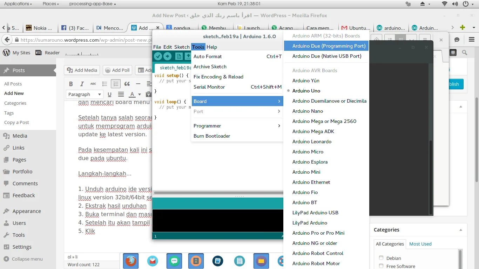Choose Auto Format from Tools menu
Image resolution: width=479 pixels, height=269 pixels.
tap(237, 56)
